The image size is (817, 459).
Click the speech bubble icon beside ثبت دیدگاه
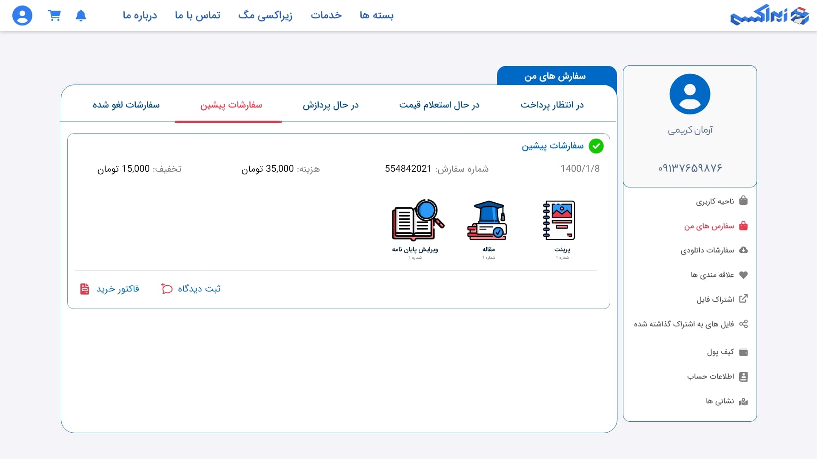(x=166, y=289)
